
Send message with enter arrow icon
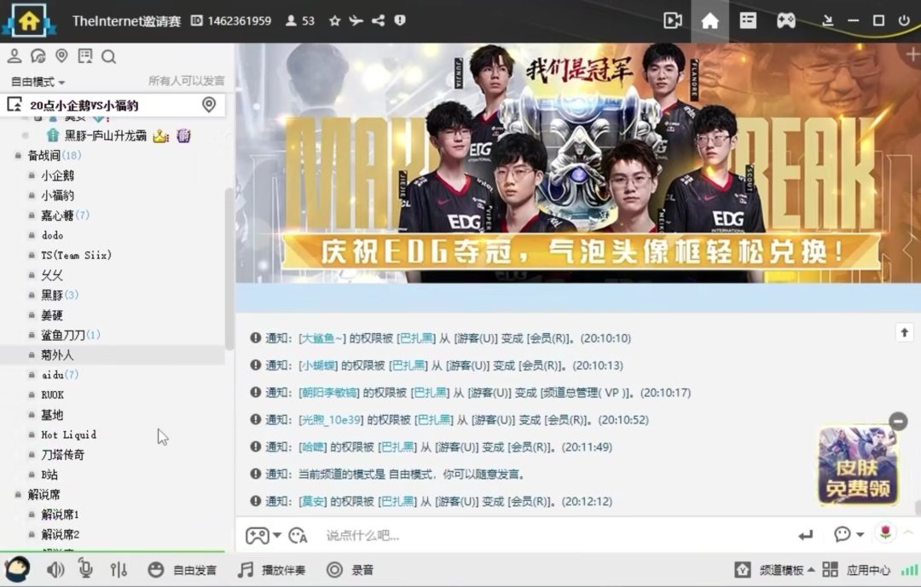pyautogui.click(x=806, y=535)
